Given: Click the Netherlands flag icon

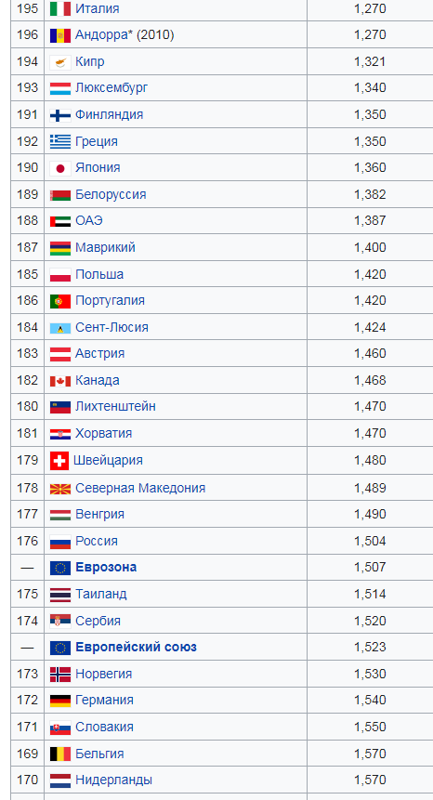Looking at the screenshot, I should 60,780.
